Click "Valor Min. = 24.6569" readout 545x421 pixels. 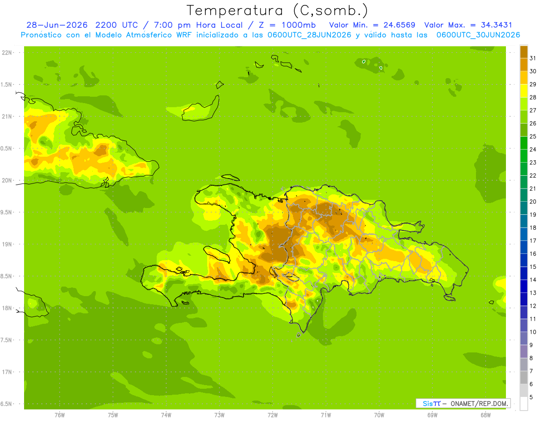(372, 25)
